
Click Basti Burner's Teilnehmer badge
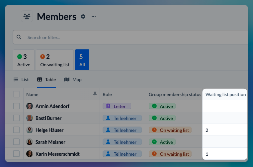point(122,118)
